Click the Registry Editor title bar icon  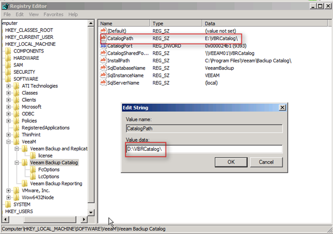point(6,5)
